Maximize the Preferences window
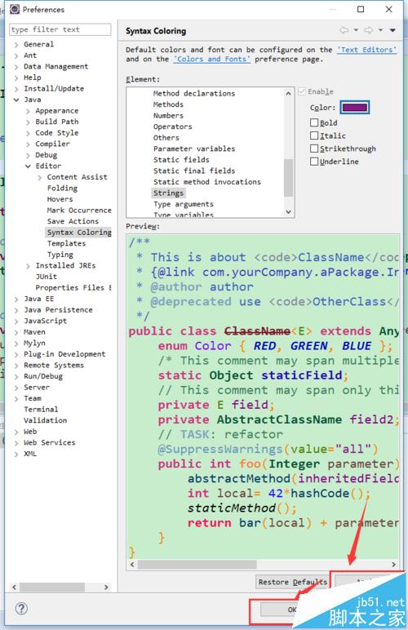This screenshot has height=630, width=408. pyautogui.click(x=361, y=9)
